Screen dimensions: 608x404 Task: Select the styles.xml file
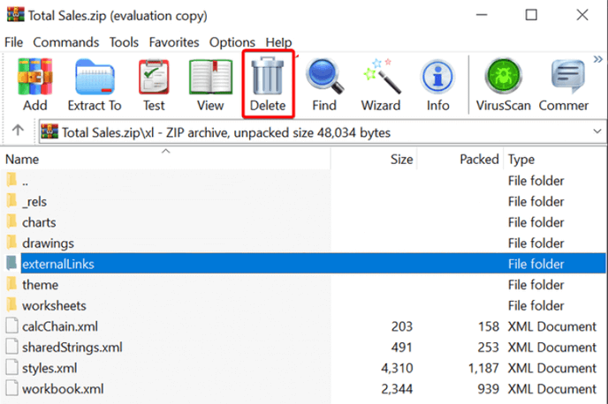coord(304,368)
